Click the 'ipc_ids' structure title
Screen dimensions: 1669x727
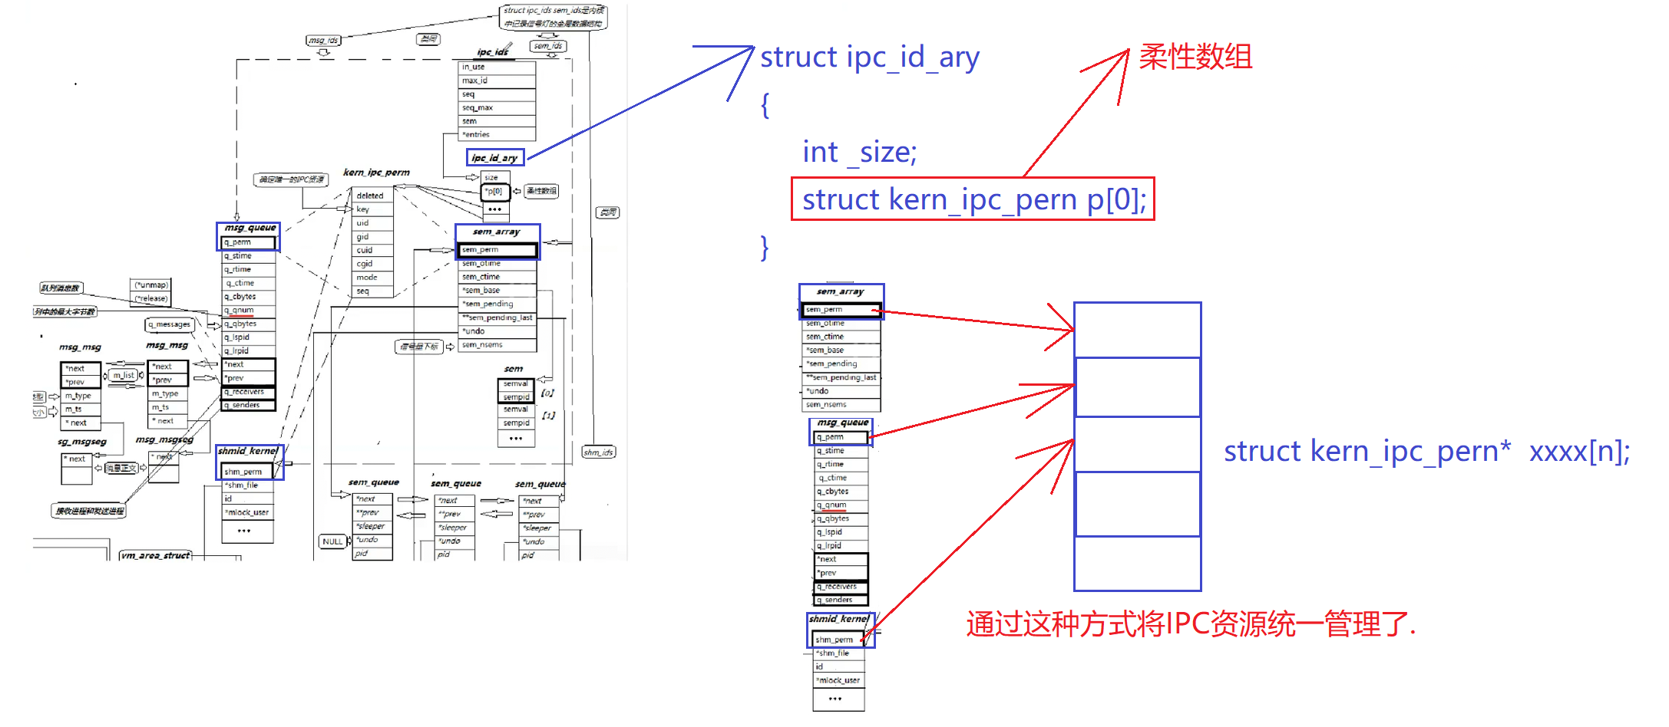click(492, 52)
